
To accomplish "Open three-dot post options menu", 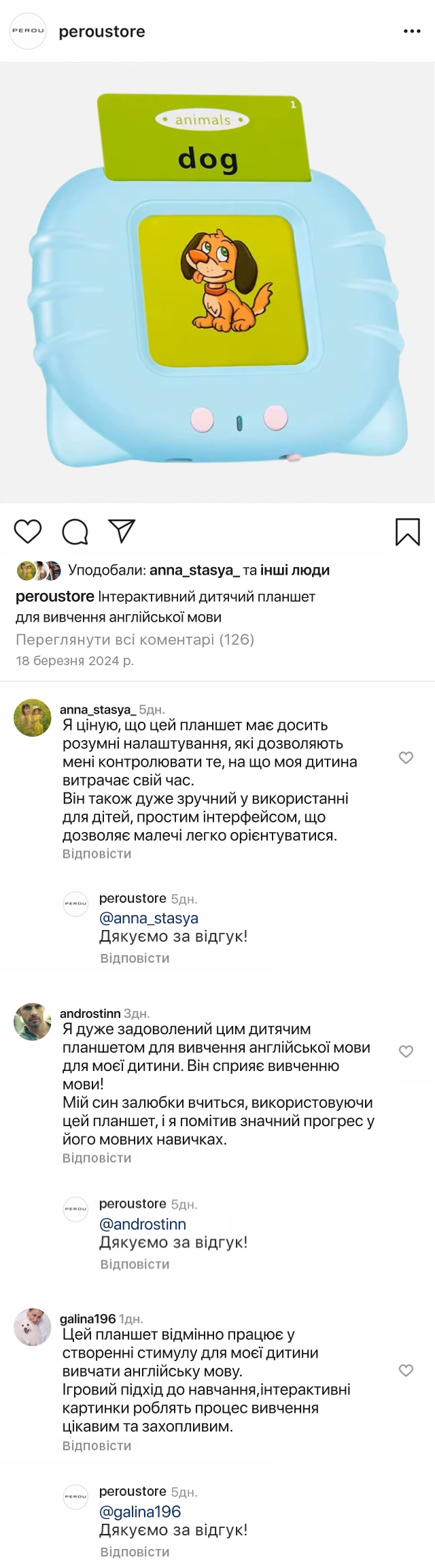I will click(x=412, y=31).
